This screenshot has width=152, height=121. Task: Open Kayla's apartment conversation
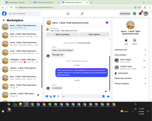tap(20, 35)
